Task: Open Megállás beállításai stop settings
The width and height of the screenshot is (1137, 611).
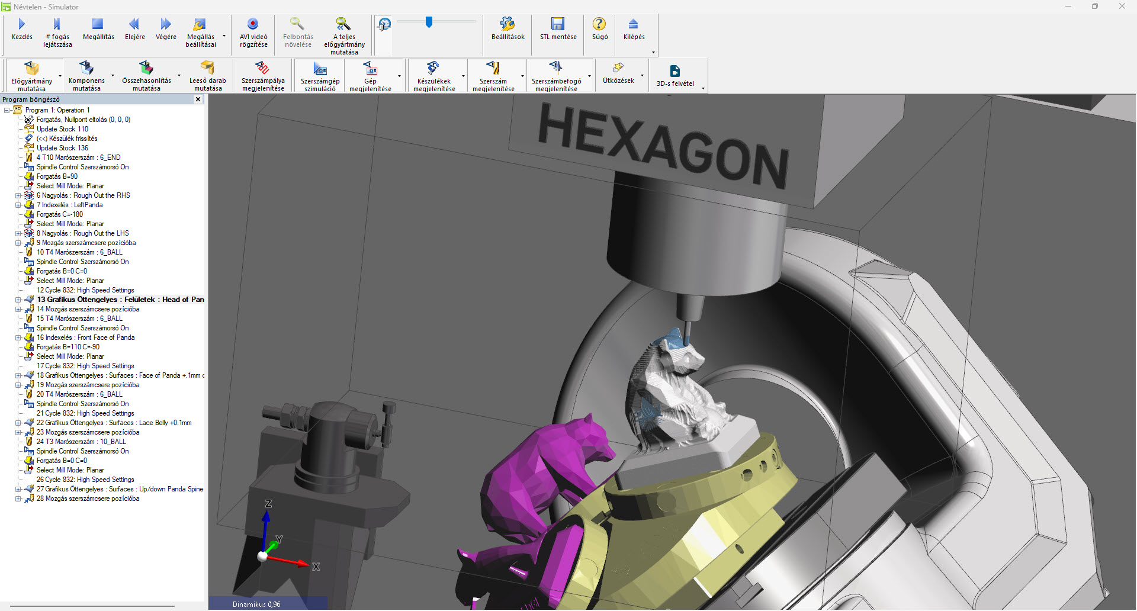Action: [x=200, y=32]
